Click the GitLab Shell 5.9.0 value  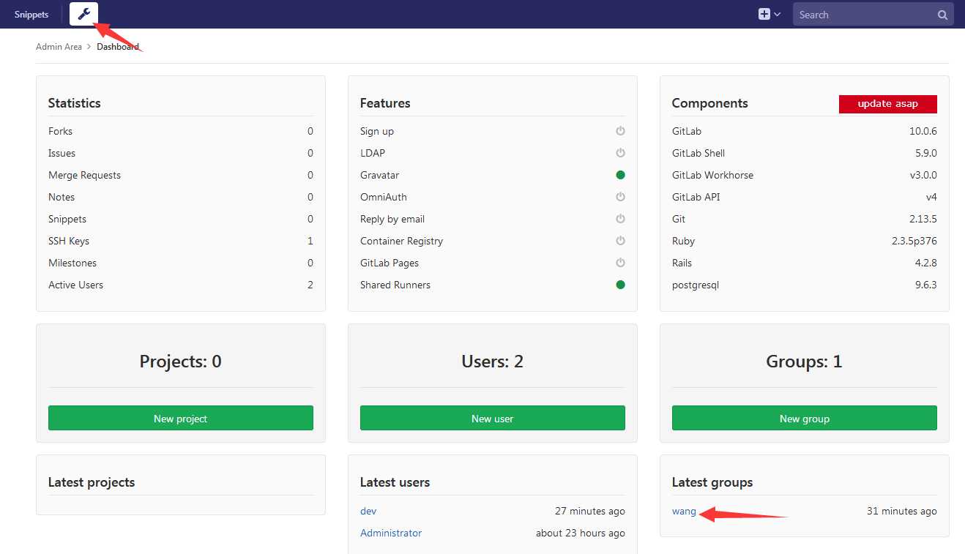tap(925, 153)
